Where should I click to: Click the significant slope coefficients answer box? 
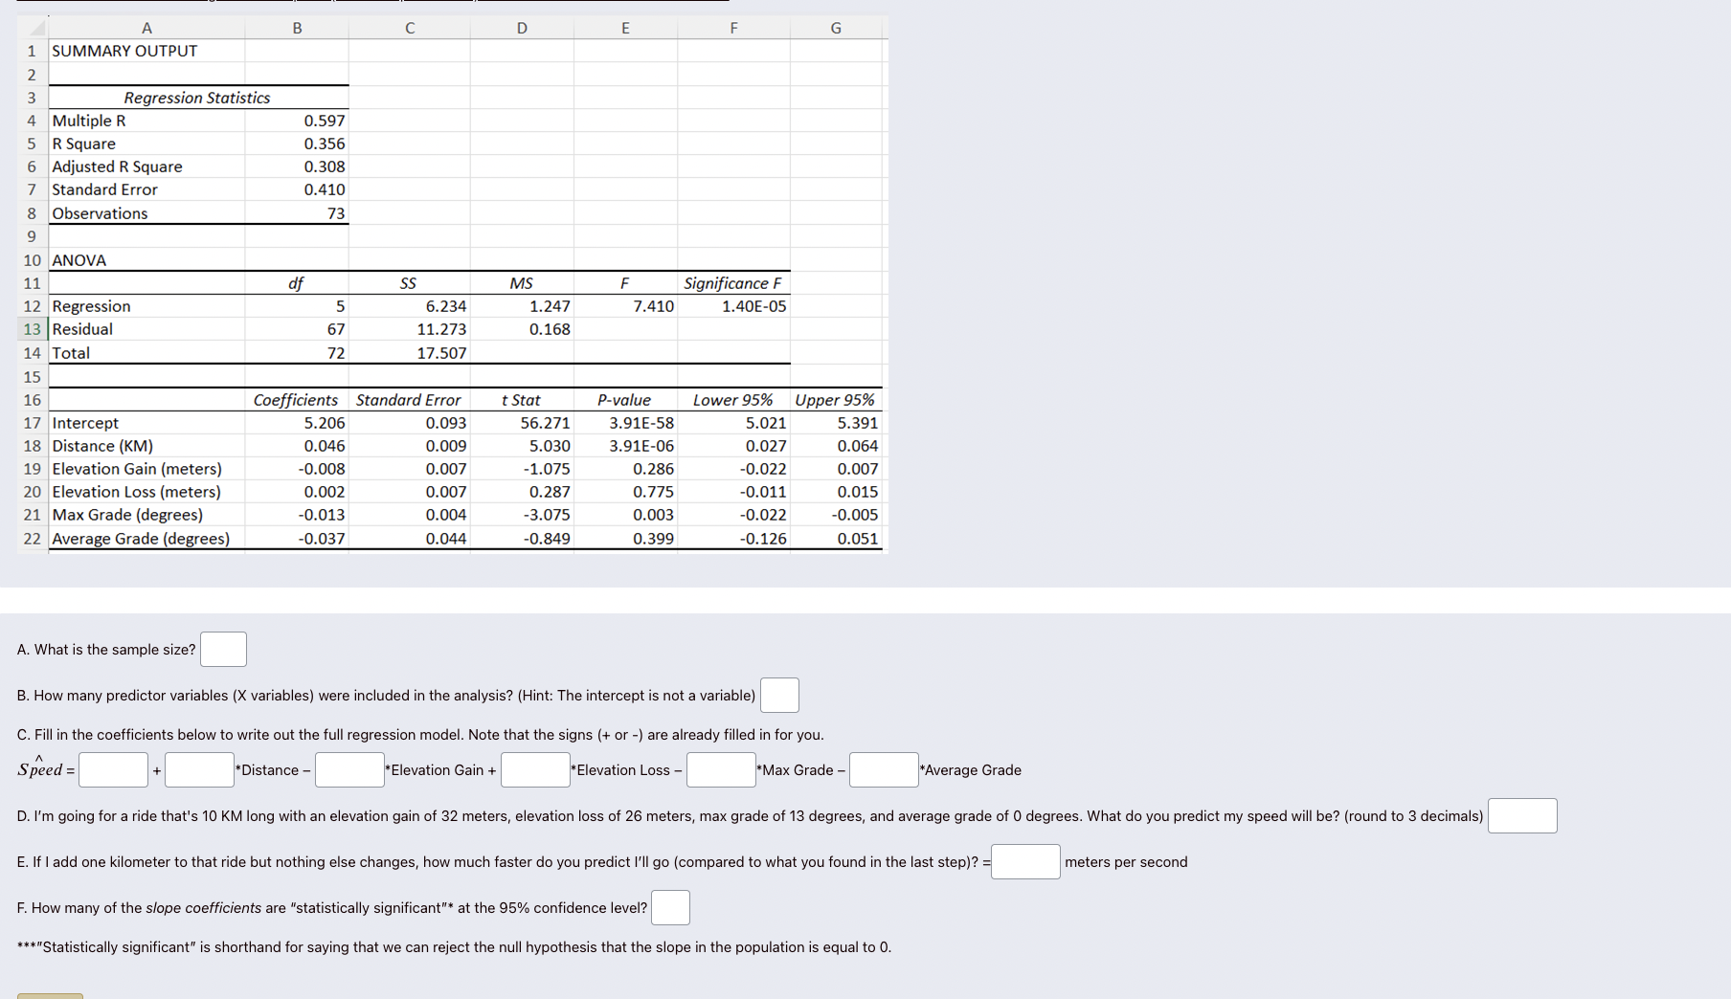[x=670, y=907]
